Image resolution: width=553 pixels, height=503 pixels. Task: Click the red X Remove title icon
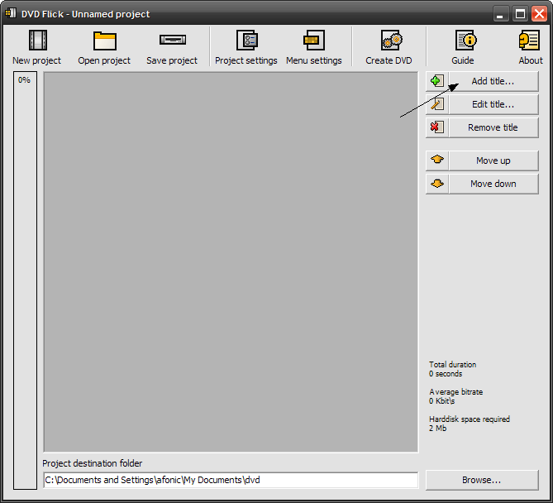point(437,127)
